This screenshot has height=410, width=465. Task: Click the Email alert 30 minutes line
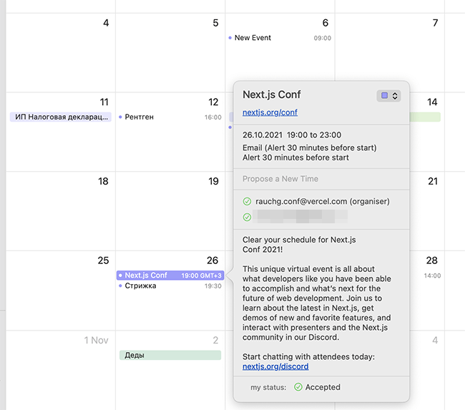(x=310, y=147)
